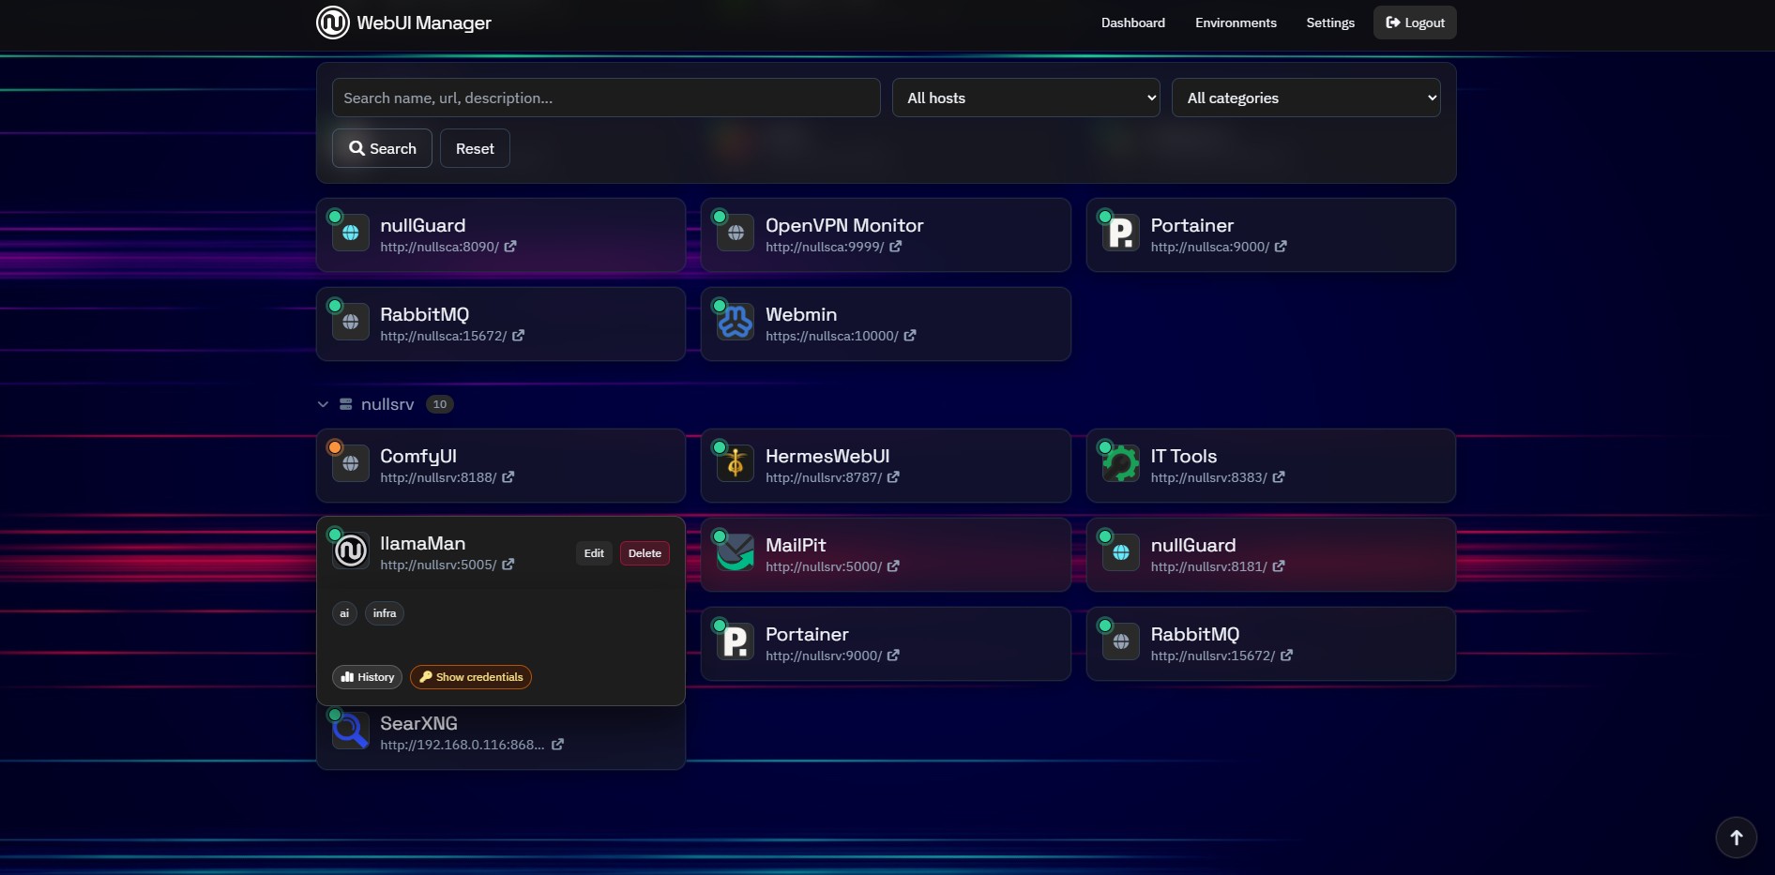
Task: Click the WebUI Manager title text
Action: (x=424, y=23)
